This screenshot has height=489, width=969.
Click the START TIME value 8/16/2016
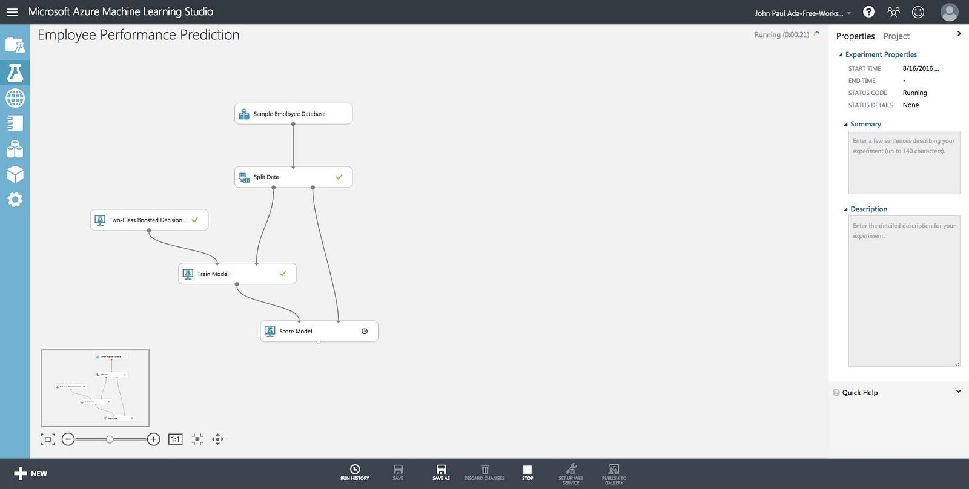(x=921, y=68)
